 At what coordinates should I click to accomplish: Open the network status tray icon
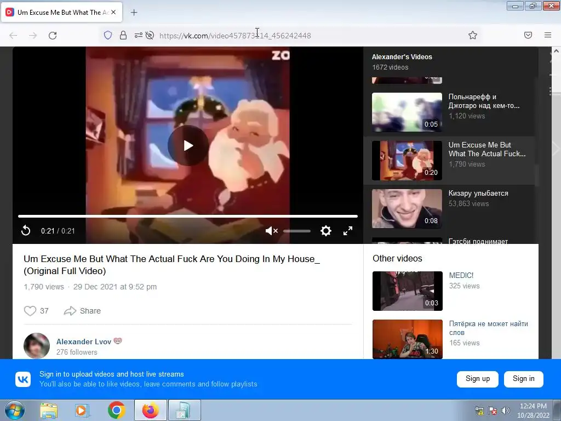click(x=479, y=411)
